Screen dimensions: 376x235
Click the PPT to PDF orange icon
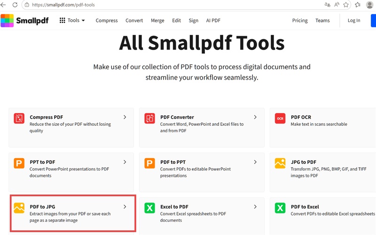19,163
